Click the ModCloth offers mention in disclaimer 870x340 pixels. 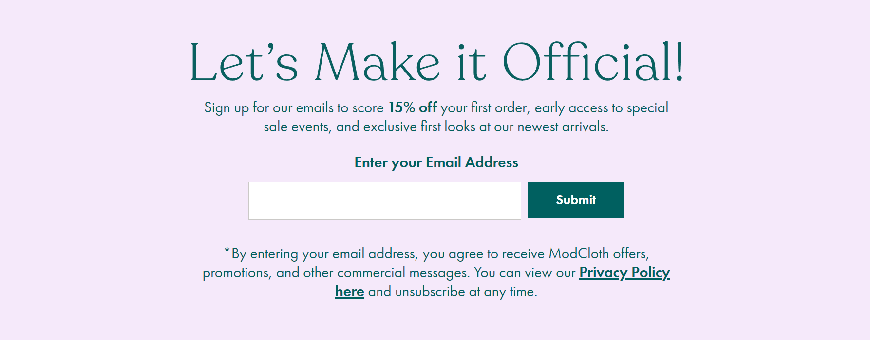[599, 253]
